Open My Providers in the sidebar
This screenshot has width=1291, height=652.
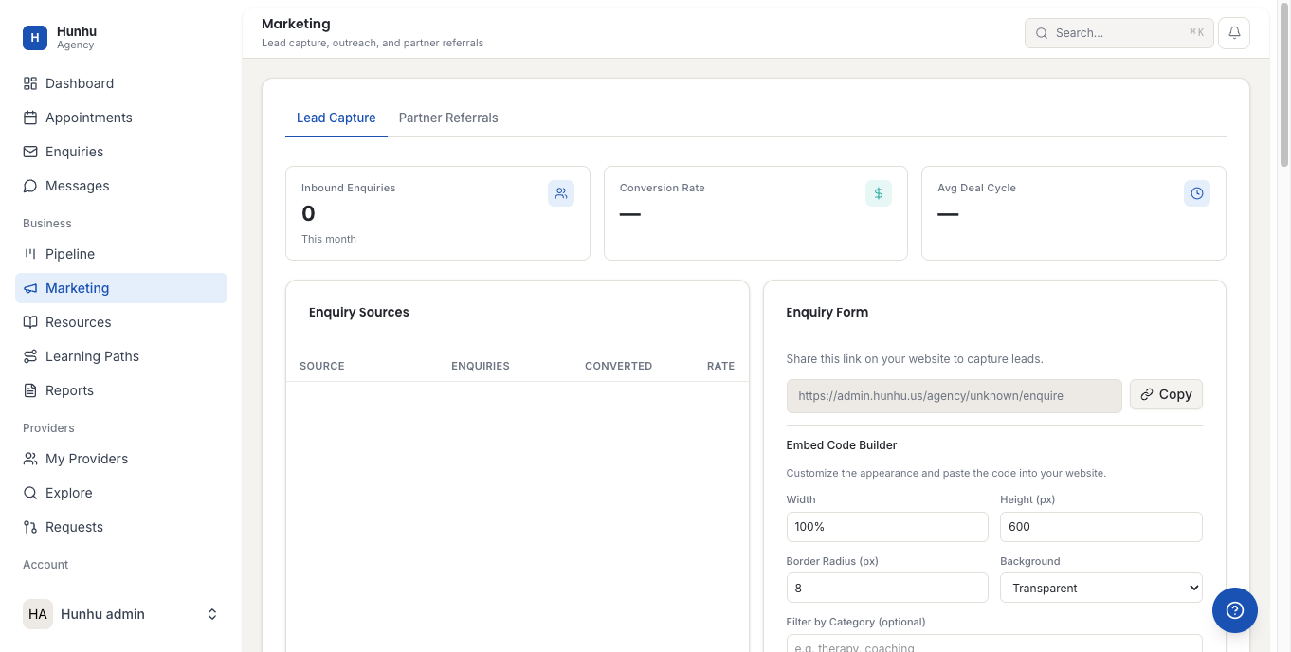click(x=121, y=459)
